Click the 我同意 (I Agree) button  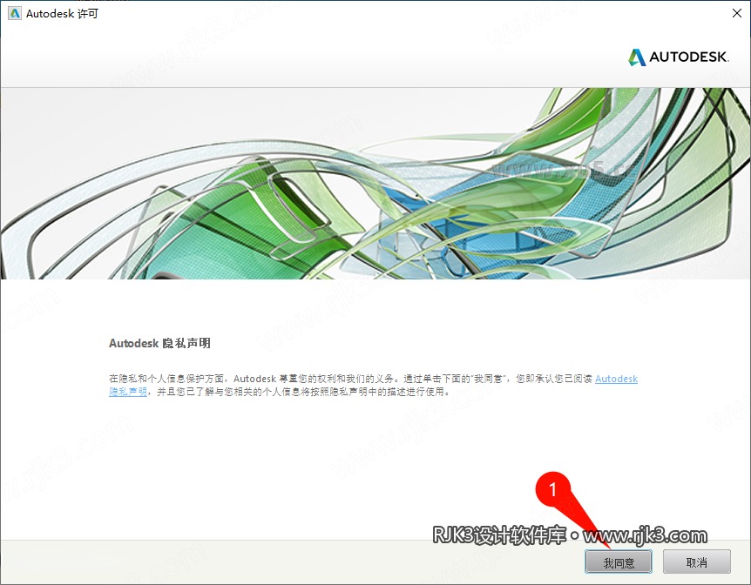point(619,562)
